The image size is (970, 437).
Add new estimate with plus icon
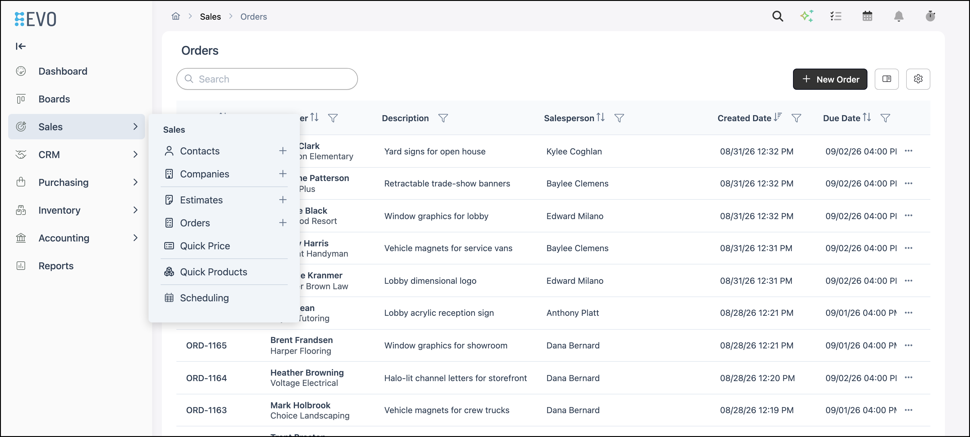pos(283,200)
